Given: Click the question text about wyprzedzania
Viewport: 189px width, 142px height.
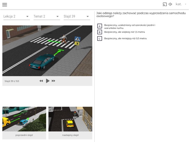Looking at the screenshot, I should click(x=141, y=15).
